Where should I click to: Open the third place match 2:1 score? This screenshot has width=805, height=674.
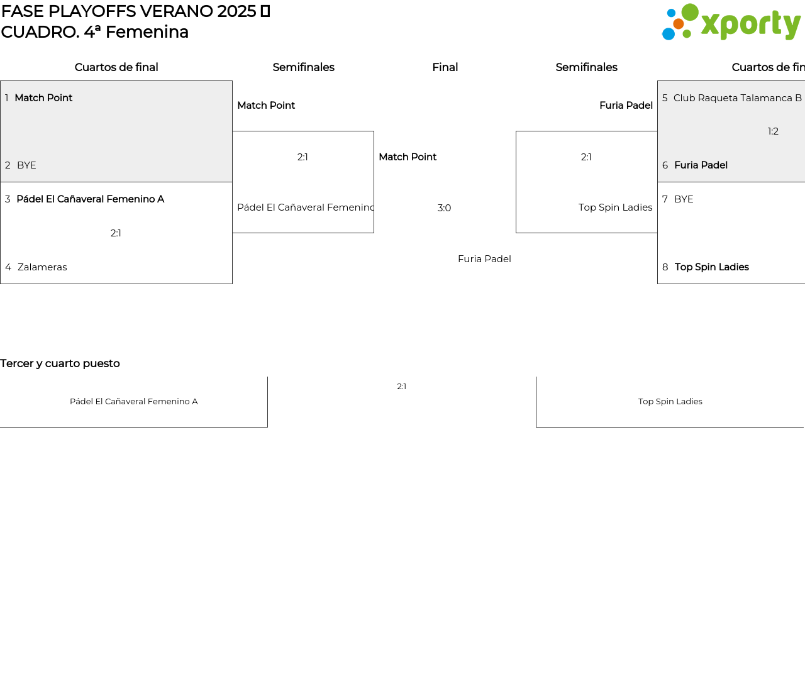(401, 387)
